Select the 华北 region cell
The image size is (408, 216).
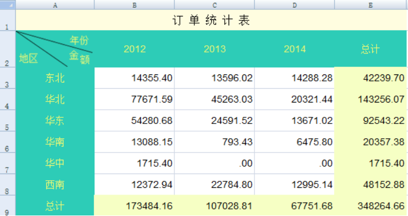tap(55, 99)
